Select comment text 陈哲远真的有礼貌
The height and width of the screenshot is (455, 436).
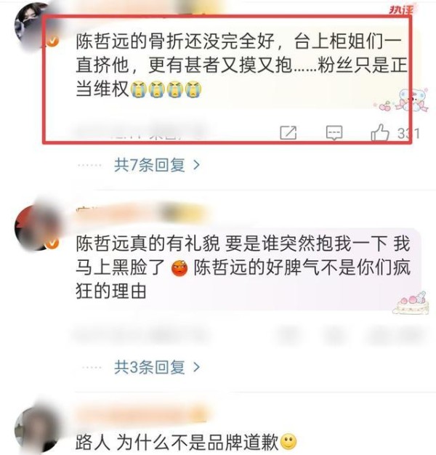click(x=243, y=267)
